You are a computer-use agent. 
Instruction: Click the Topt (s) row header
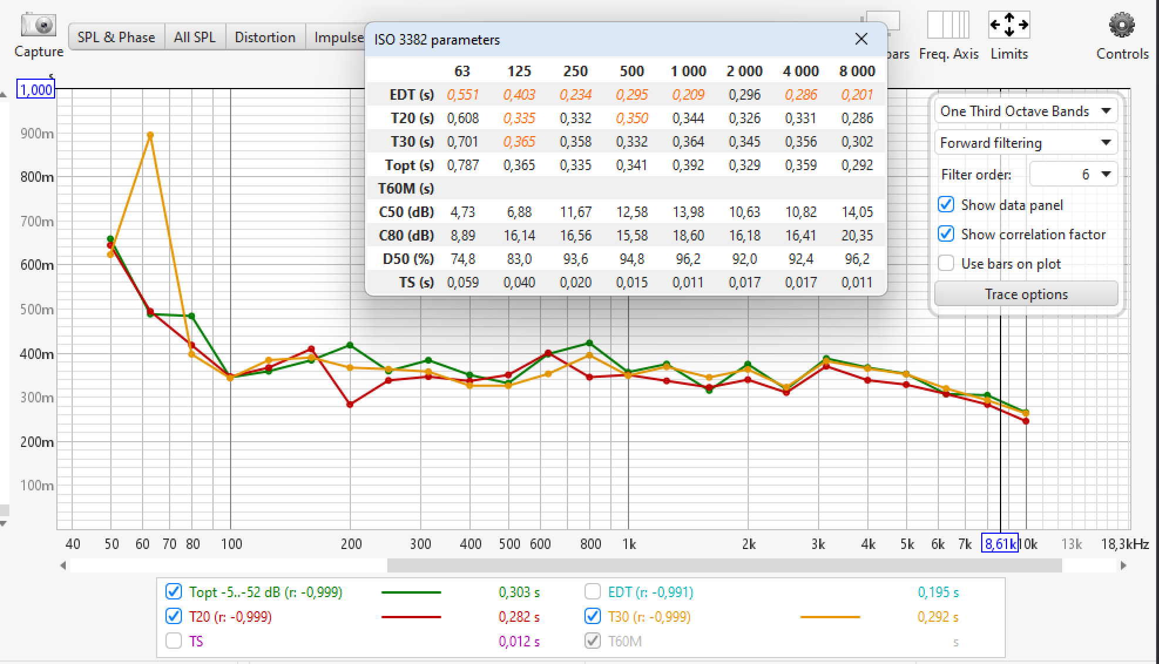coord(409,165)
